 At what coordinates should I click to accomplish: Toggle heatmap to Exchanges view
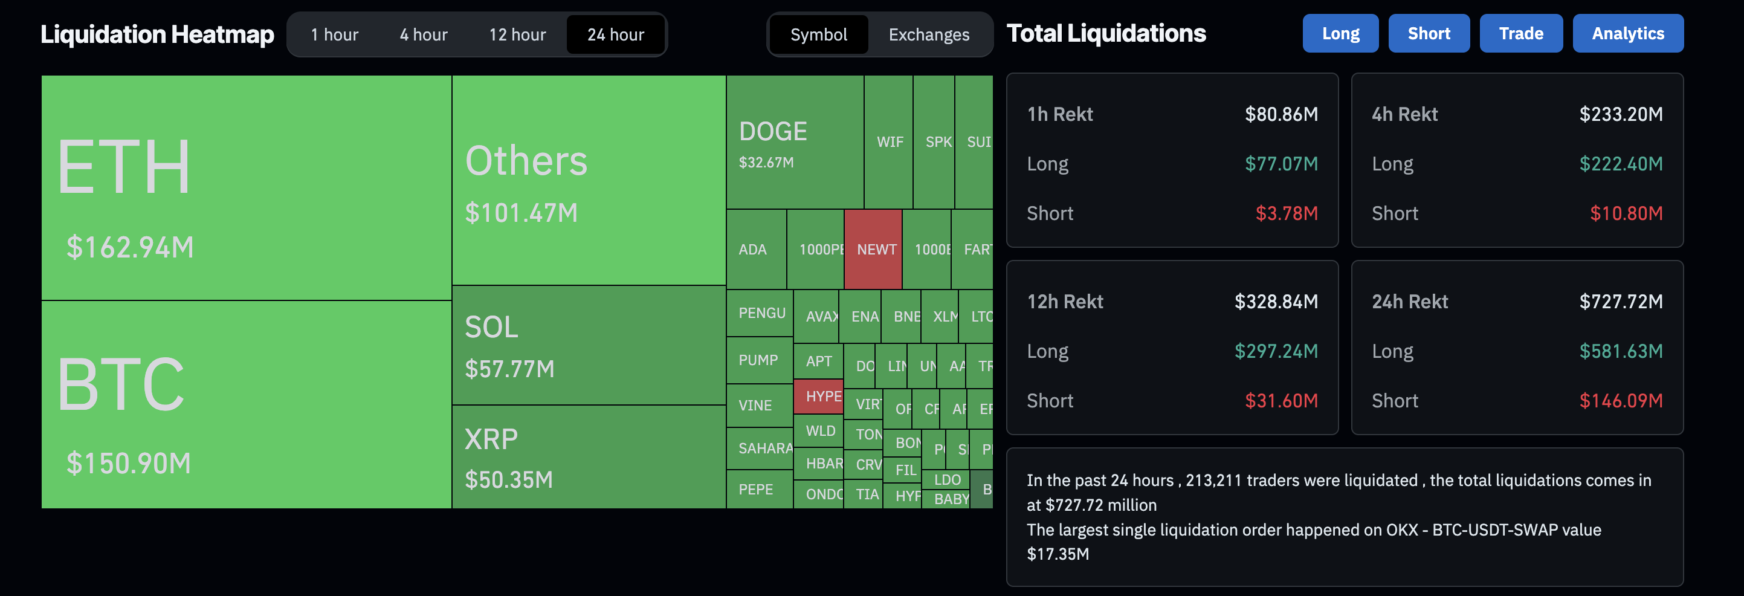click(x=928, y=34)
